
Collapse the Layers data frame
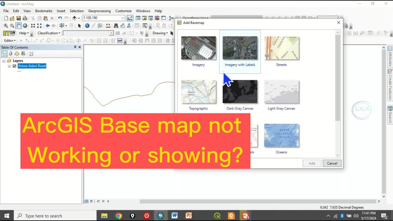click(x=4, y=61)
